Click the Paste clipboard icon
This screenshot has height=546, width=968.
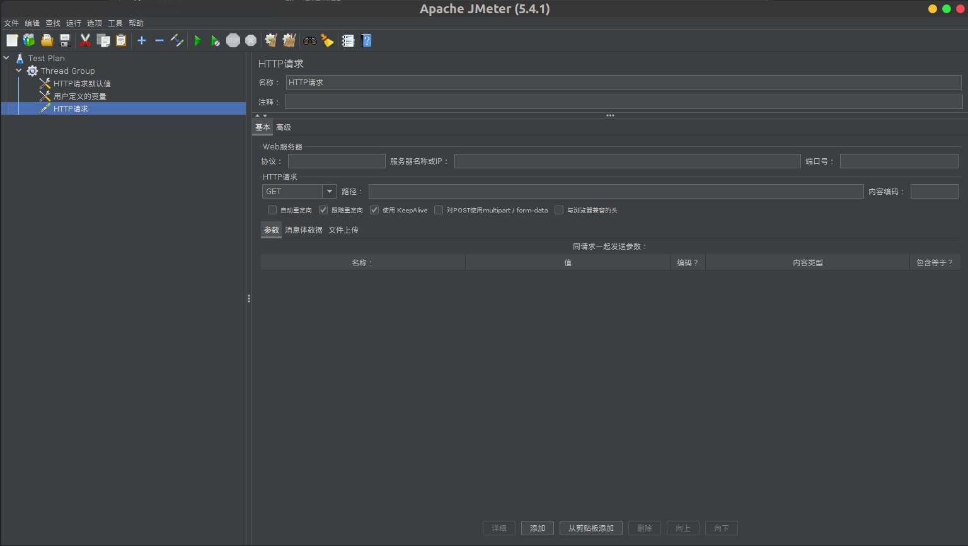[x=121, y=40]
